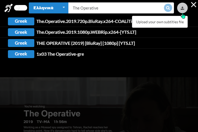Open the Ελληνικά language dropdown
Image resolution: width=198 pixels, height=132 pixels.
pos(49,8)
